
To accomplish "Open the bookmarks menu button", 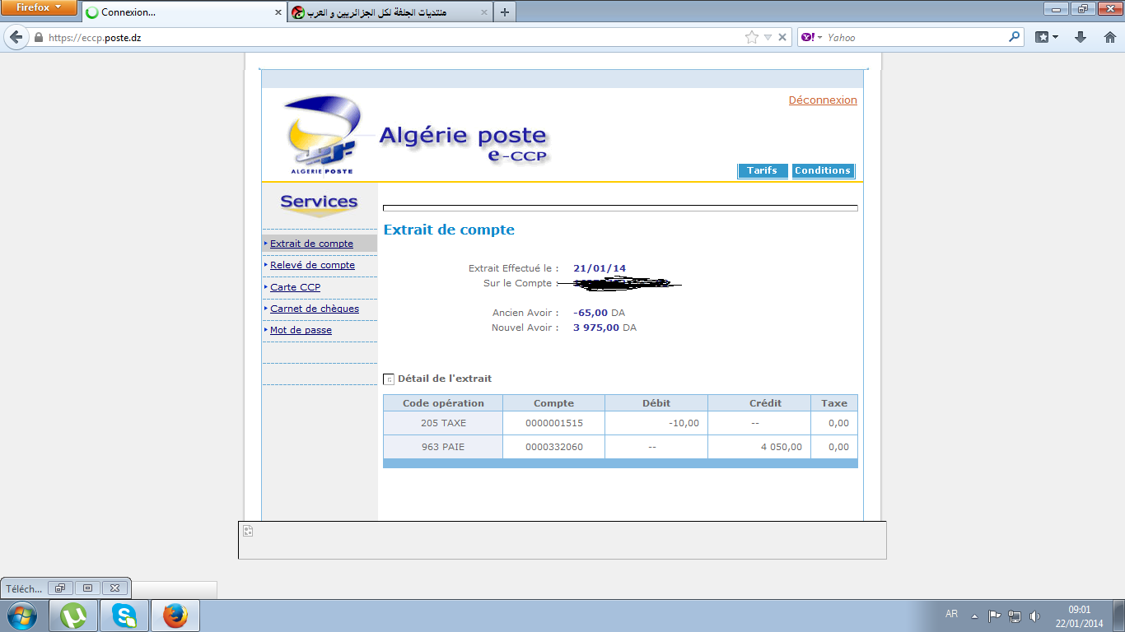I will [1047, 37].
